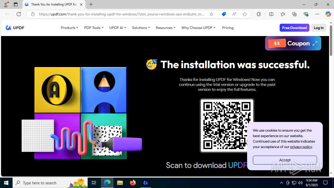
Task: Click the scrollbar down arrow
Action: (331, 173)
